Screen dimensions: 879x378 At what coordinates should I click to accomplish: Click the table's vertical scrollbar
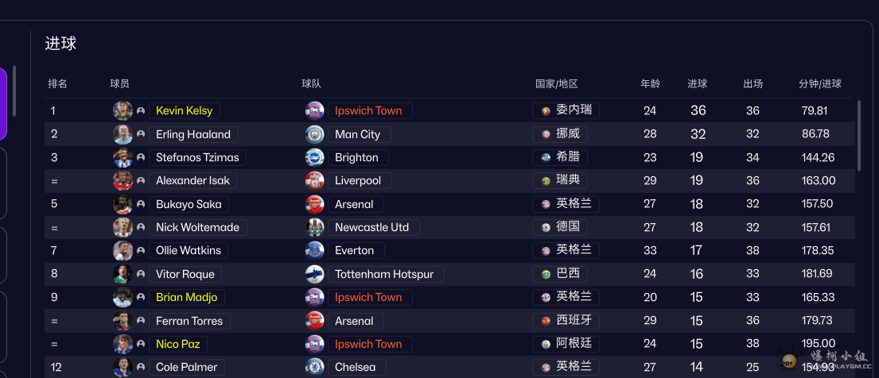[x=858, y=136]
